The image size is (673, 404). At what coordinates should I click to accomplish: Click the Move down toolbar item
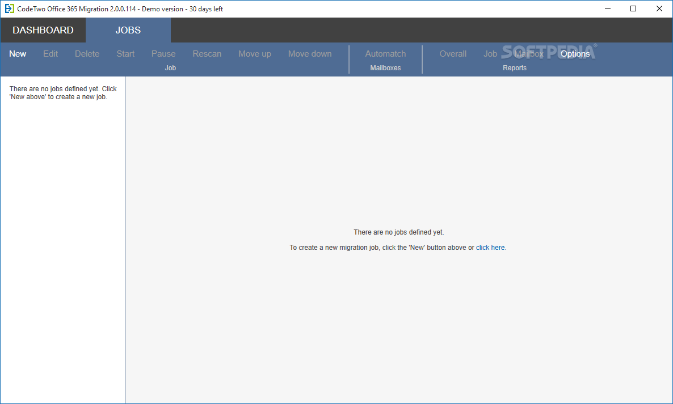click(309, 54)
